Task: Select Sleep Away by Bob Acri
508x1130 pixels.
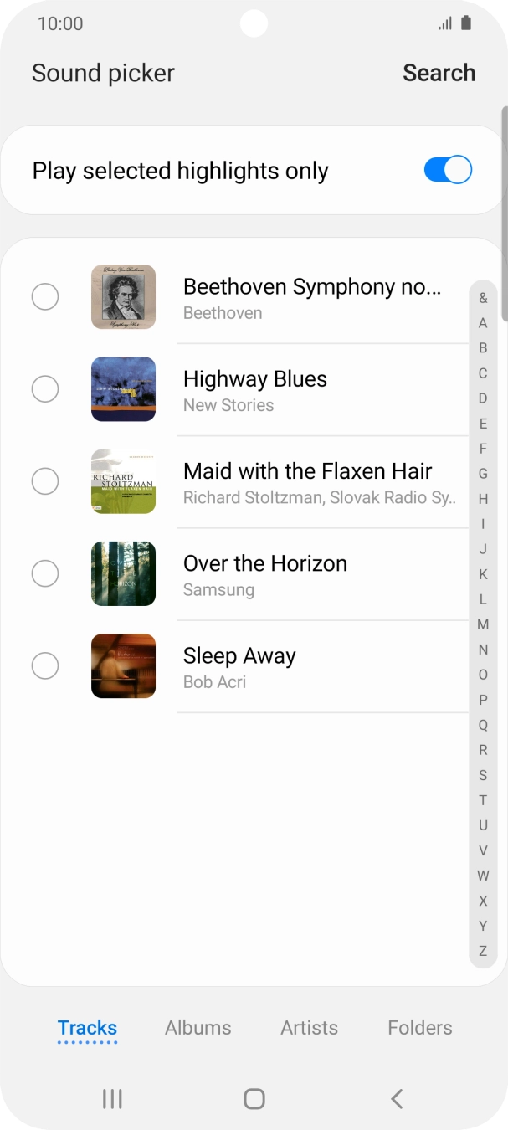Action: pyautogui.click(x=45, y=665)
